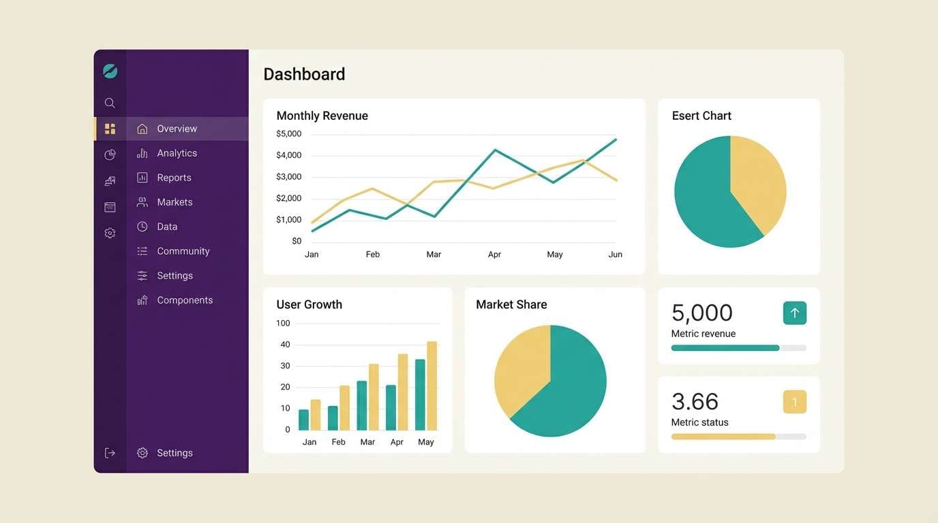Open the home icon next to Overview
This screenshot has height=523, width=938.
point(142,128)
